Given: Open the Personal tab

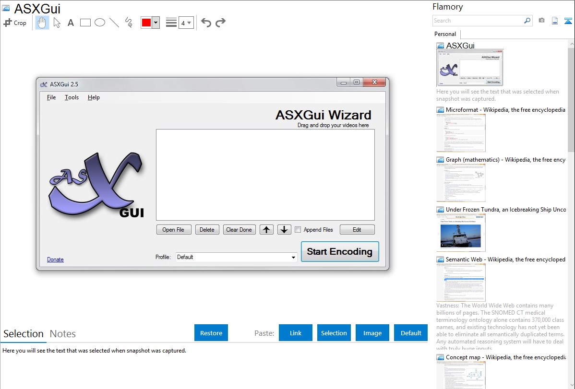Looking at the screenshot, I should (x=445, y=34).
